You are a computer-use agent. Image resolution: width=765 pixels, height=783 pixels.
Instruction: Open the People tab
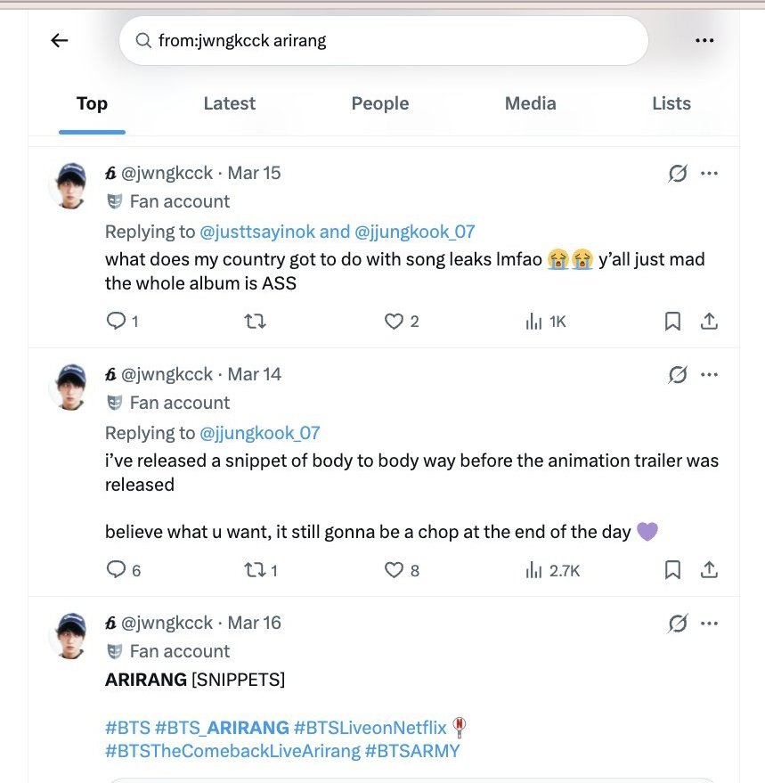379,103
